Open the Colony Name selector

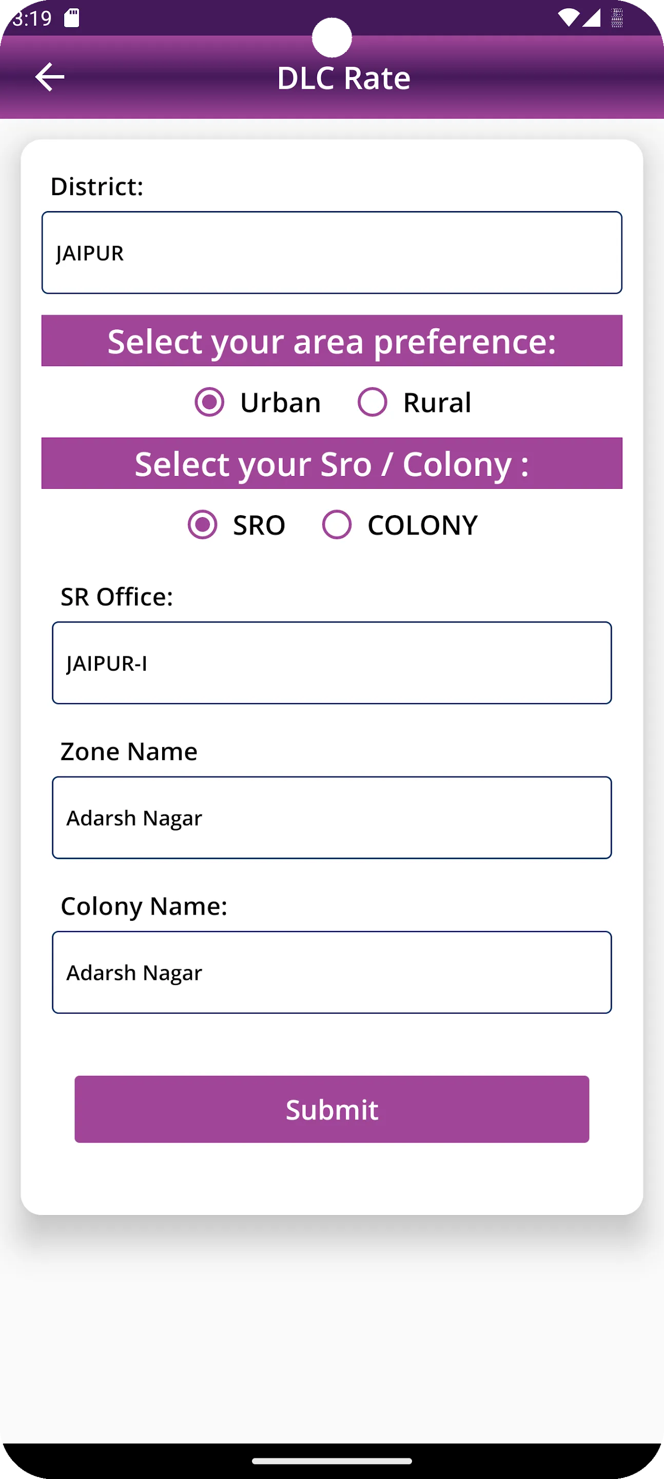tap(331, 973)
